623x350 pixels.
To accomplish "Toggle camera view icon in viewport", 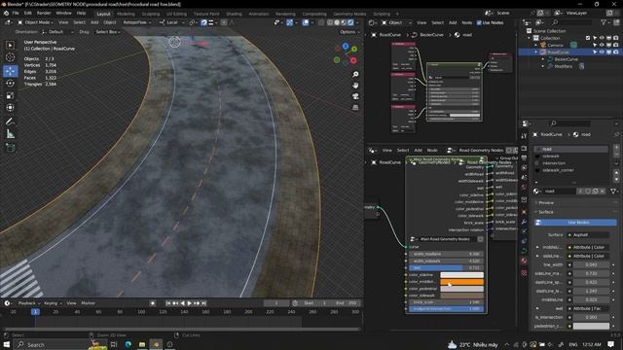I will click(355, 96).
